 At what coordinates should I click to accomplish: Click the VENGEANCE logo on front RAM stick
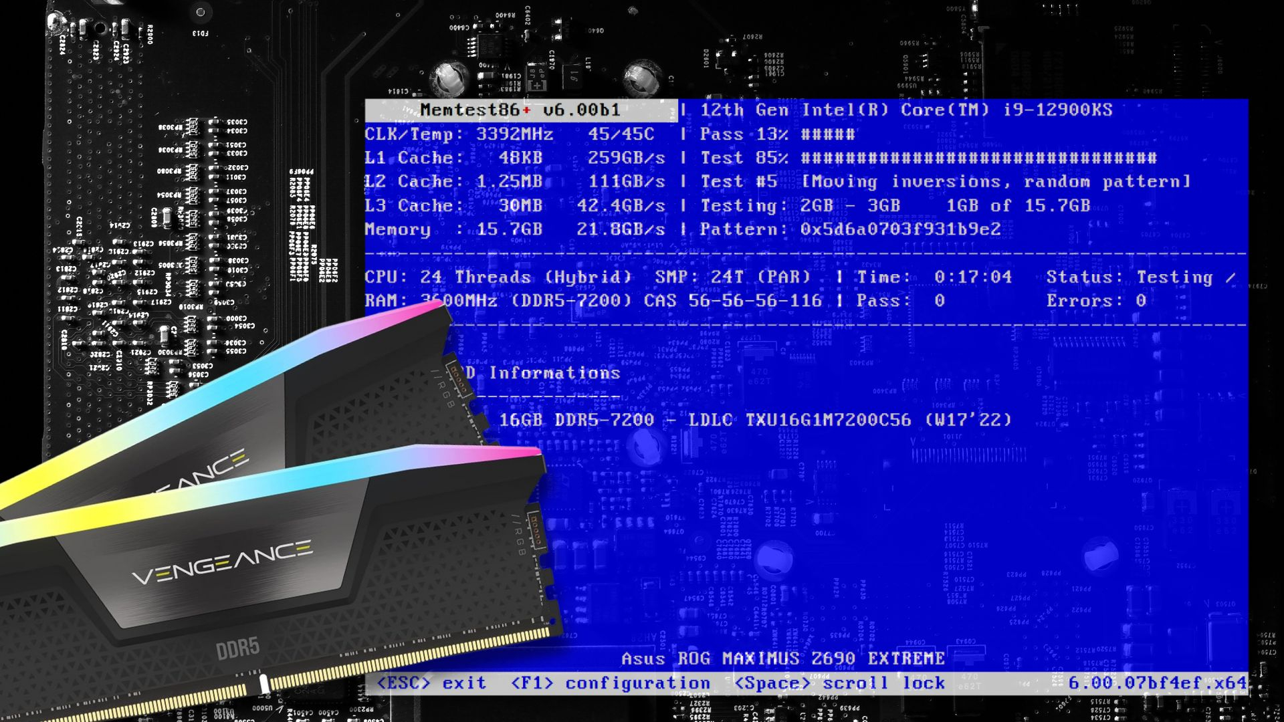222,562
